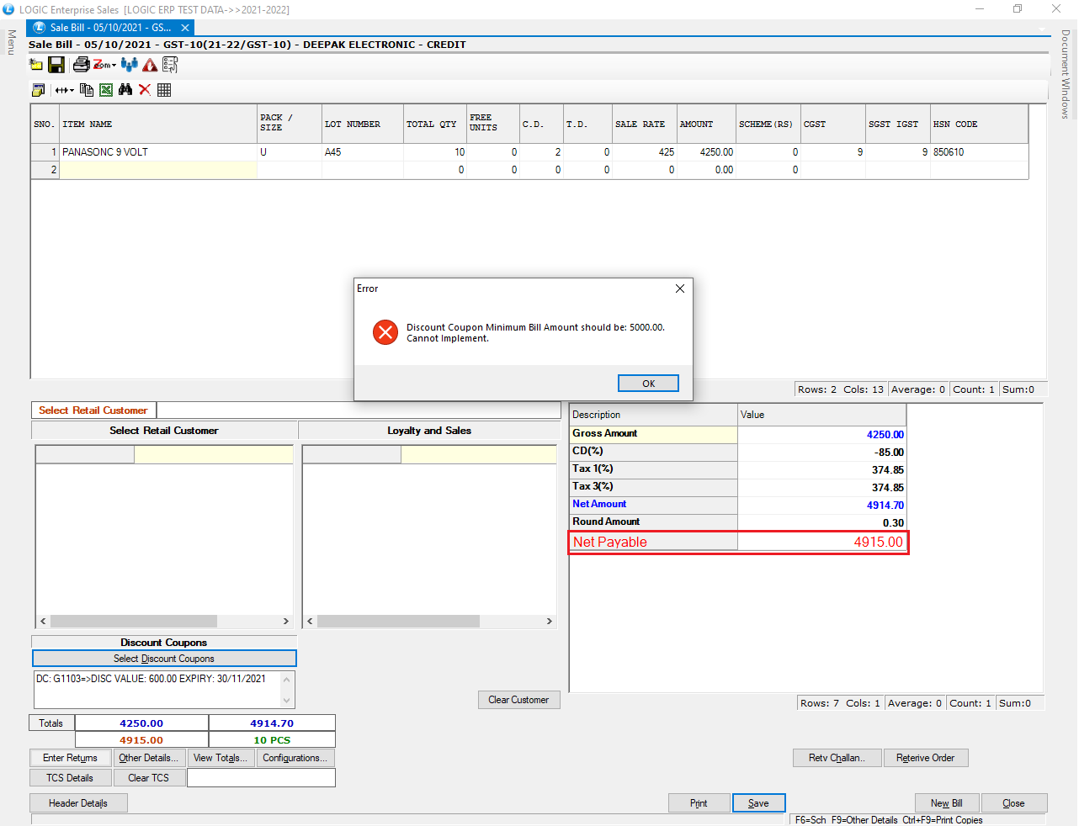The image size is (1079, 826).
Task: Click the blue people group icon
Action: 129,65
